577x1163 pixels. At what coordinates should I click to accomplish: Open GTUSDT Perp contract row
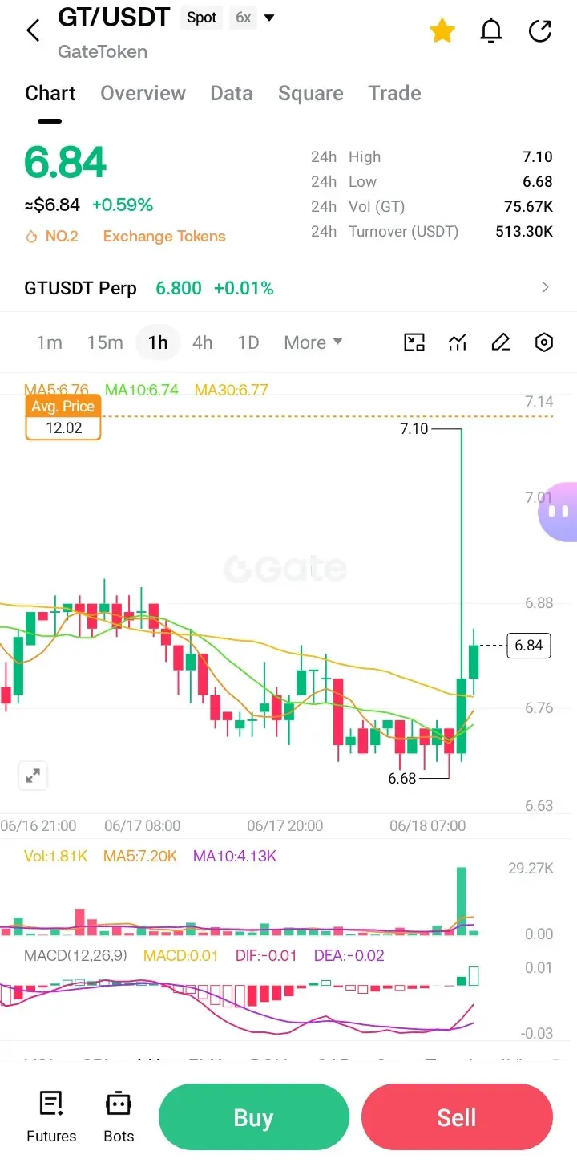[288, 288]
